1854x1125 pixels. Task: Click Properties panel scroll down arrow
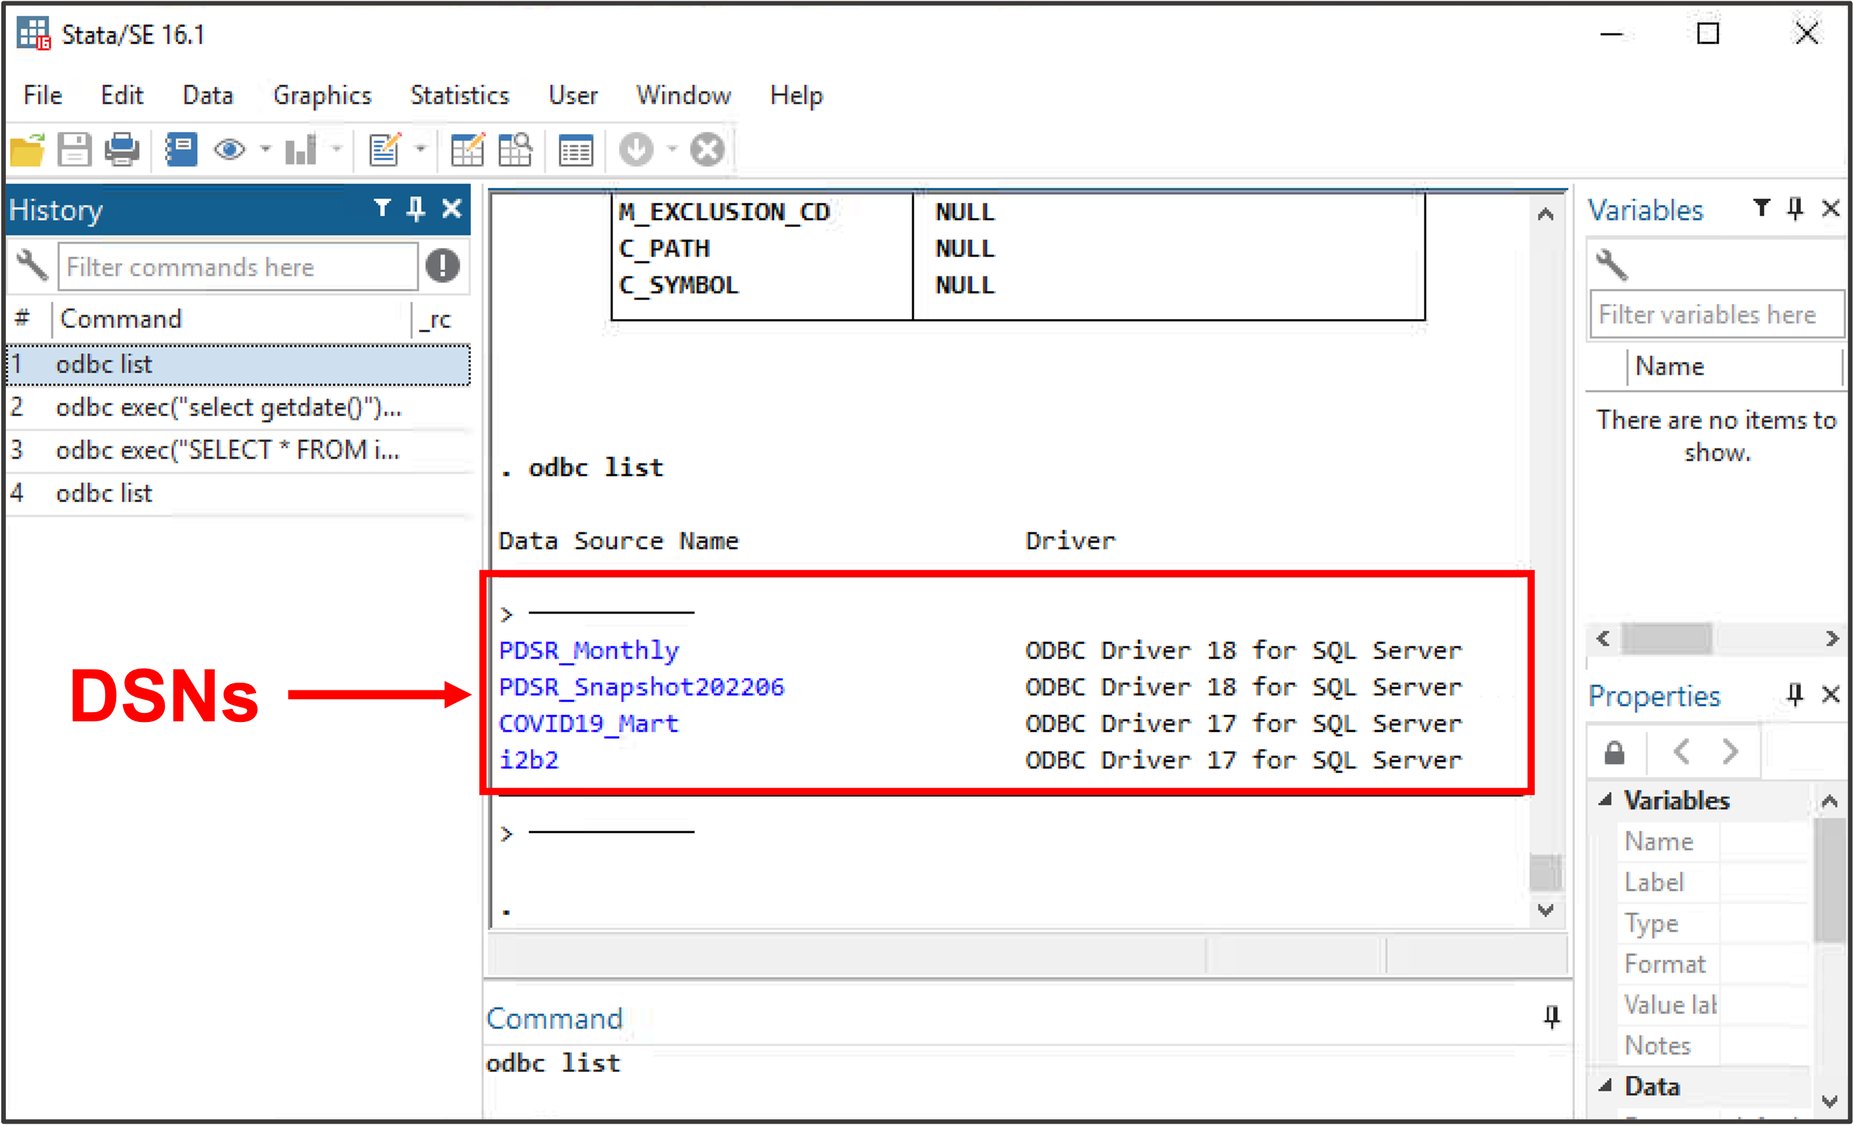coord(1830,1101)
